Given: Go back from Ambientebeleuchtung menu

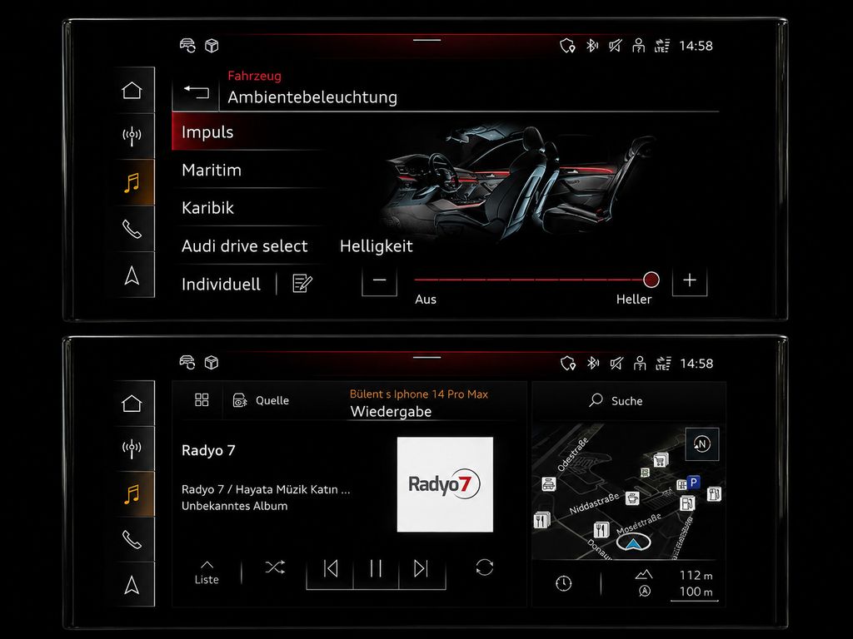Looking at the screenshot, I should [x=196, y=92].
